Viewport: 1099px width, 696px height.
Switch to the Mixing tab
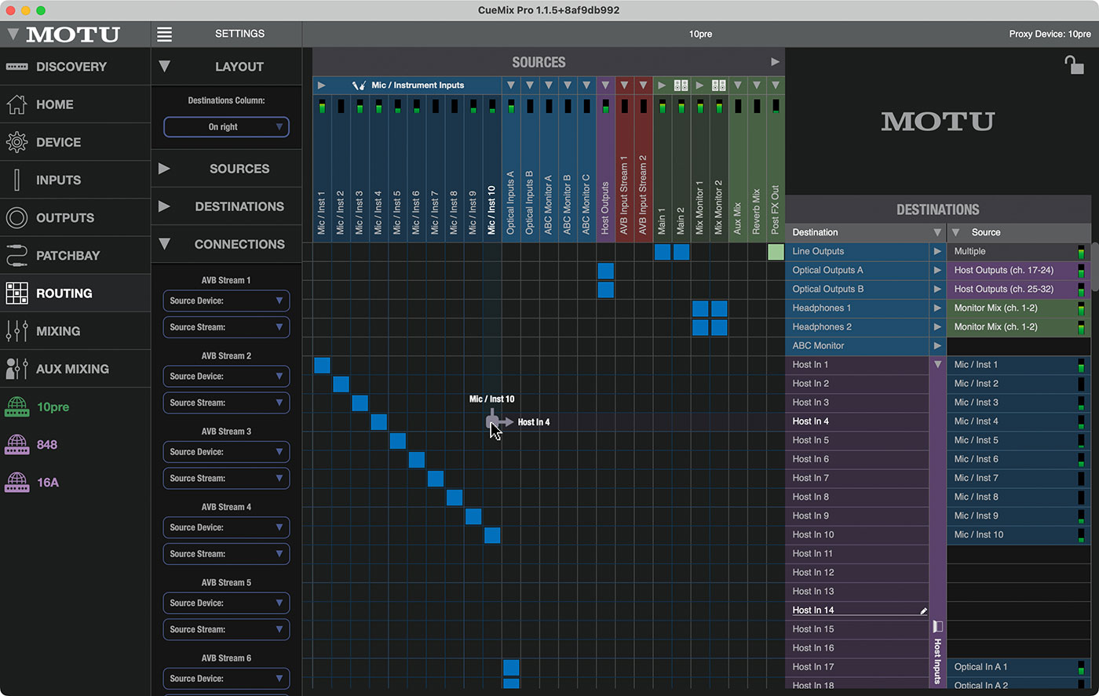click(x=58, y=331)
